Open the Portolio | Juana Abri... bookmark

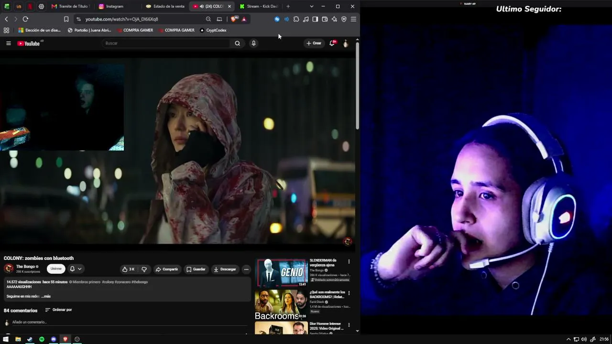[89, 30]
